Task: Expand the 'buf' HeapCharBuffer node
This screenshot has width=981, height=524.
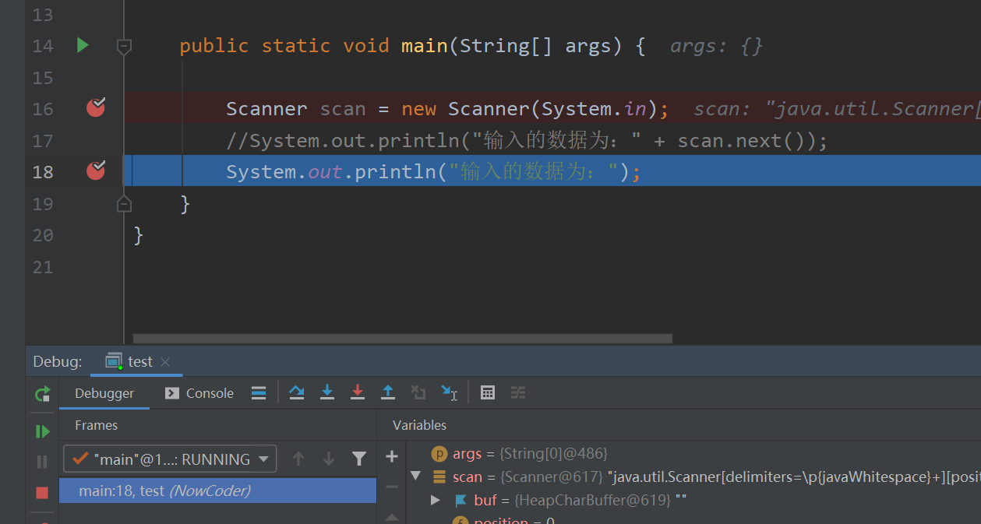Action: pos(436,500)
